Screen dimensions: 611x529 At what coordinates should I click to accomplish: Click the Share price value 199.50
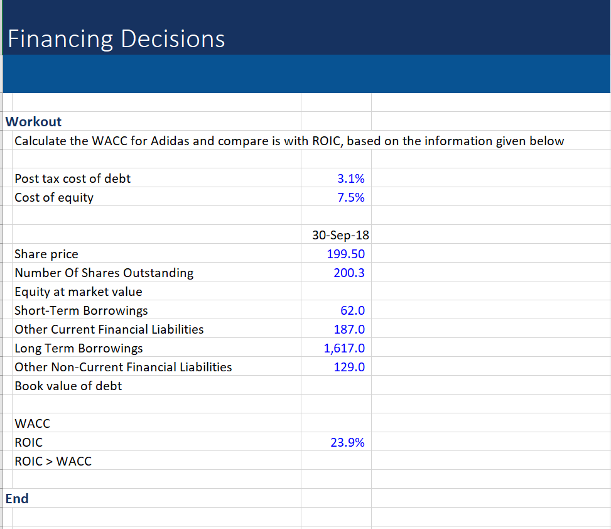point(336,254)
